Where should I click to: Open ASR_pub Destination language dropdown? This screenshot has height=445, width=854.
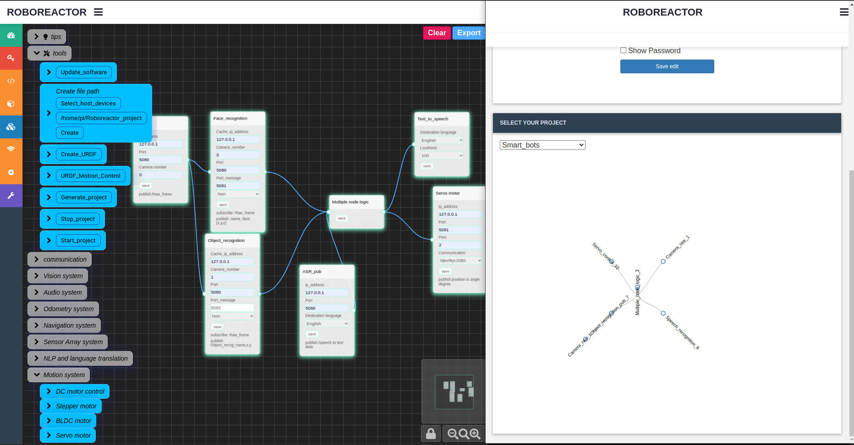click(327, 324)
